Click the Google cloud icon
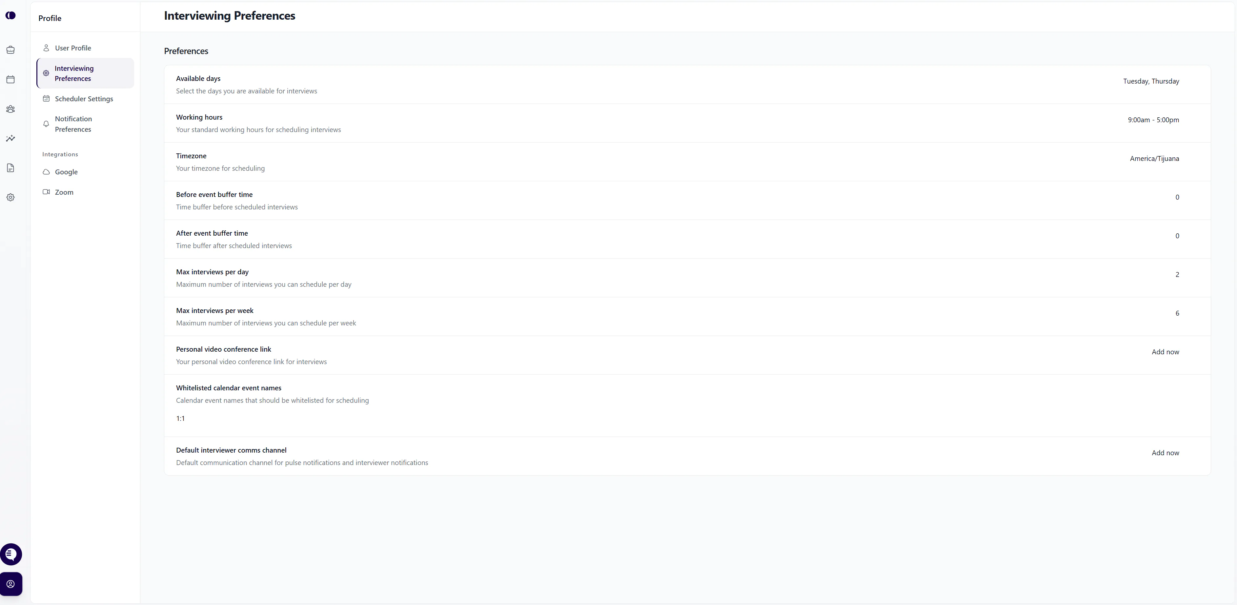The width and height of the screenshot is (1237, 605). point(46,172)
